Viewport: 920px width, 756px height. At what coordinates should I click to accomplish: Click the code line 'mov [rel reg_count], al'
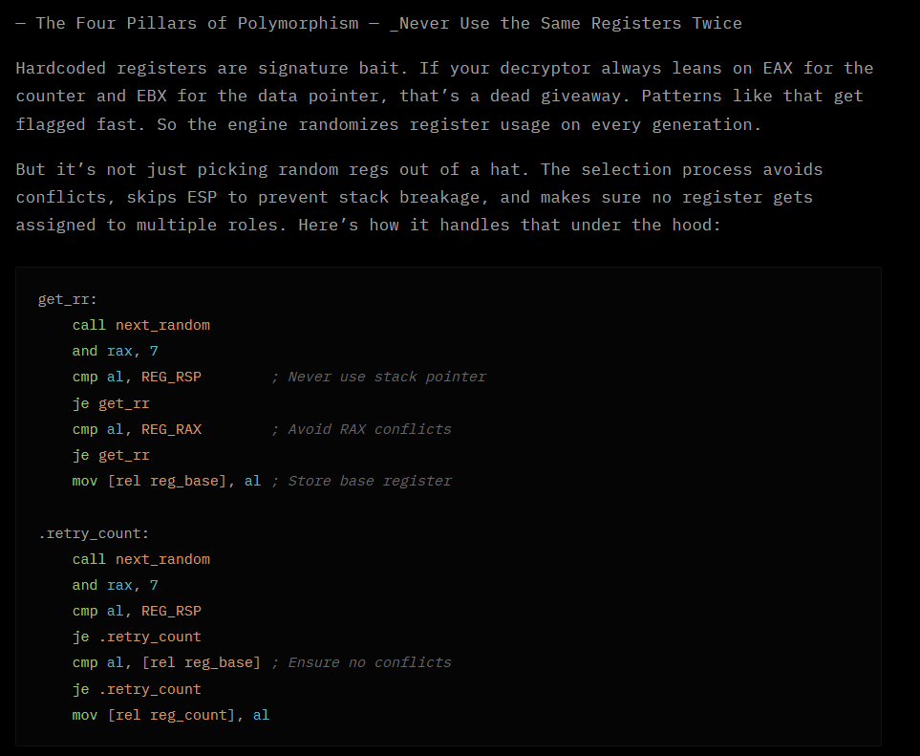pos(171,715)
